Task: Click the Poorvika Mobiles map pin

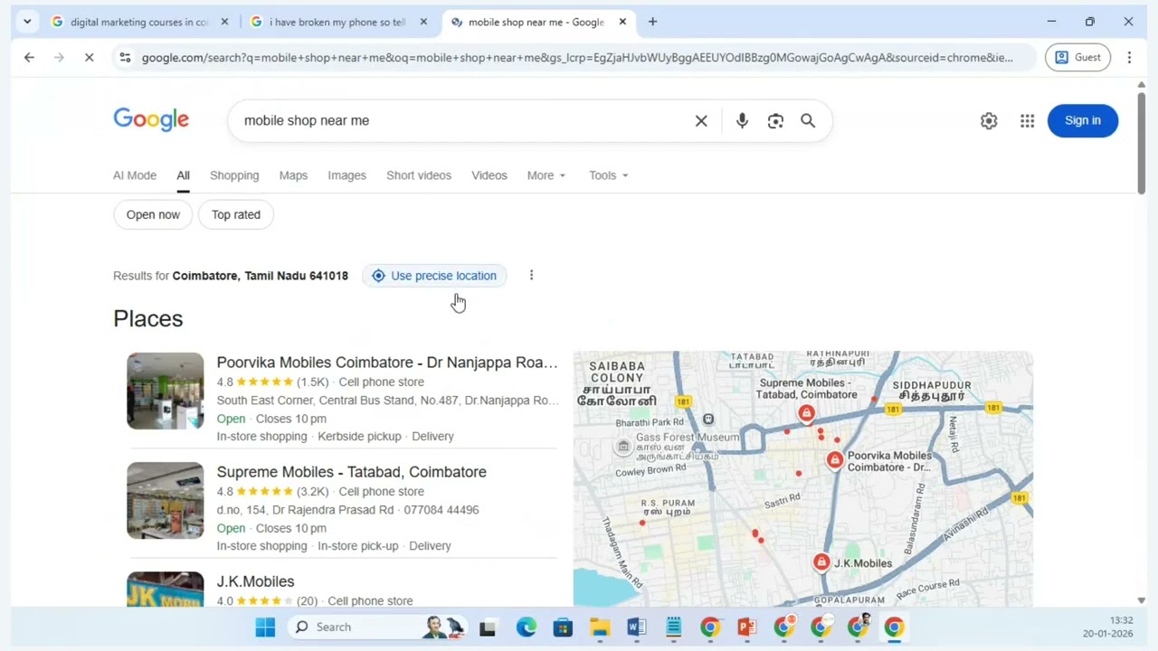Action: point(834,460)
